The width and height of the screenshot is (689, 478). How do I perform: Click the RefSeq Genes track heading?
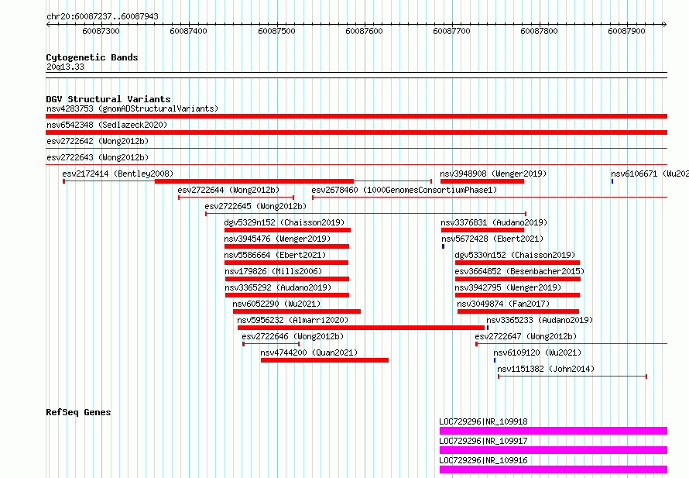tap(79, 412)
